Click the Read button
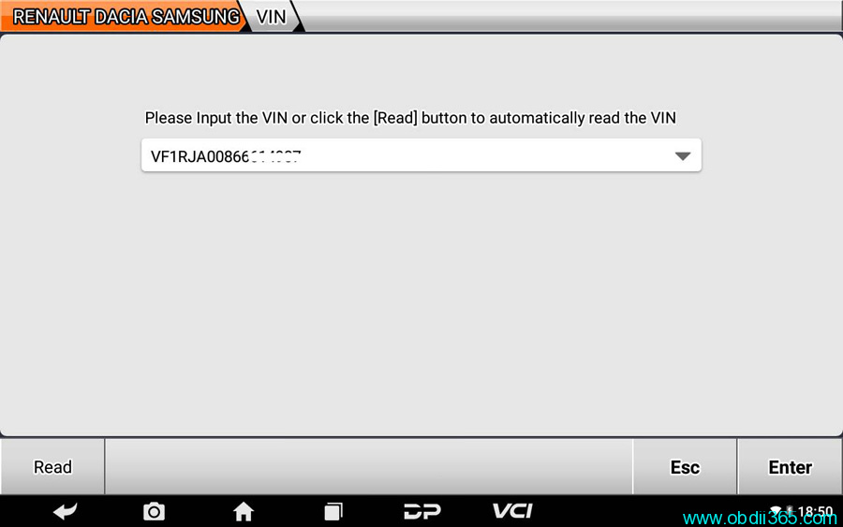 pos(52,467)
